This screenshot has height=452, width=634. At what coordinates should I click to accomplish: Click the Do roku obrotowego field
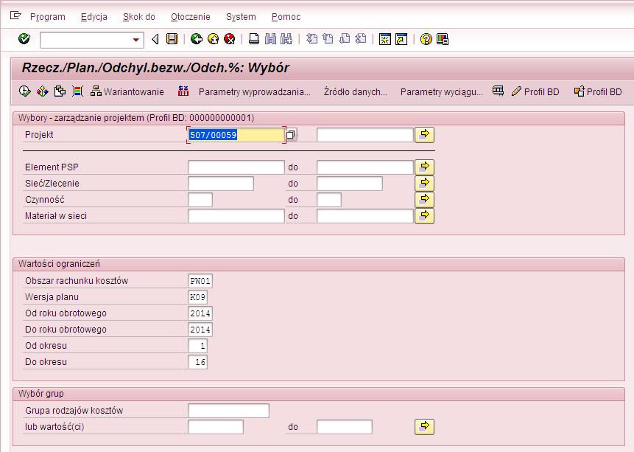click(200, 330)
